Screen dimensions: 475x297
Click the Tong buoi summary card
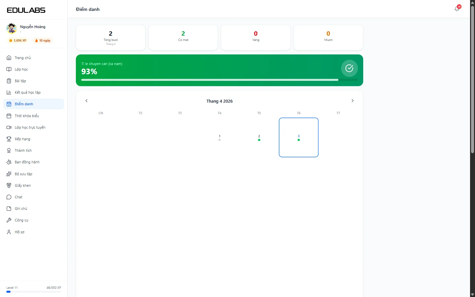(111, 38)
